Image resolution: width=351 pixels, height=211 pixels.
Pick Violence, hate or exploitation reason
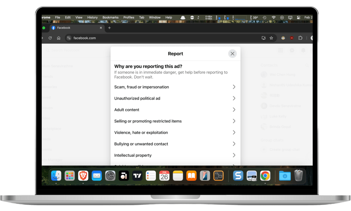tap(175, 133)
